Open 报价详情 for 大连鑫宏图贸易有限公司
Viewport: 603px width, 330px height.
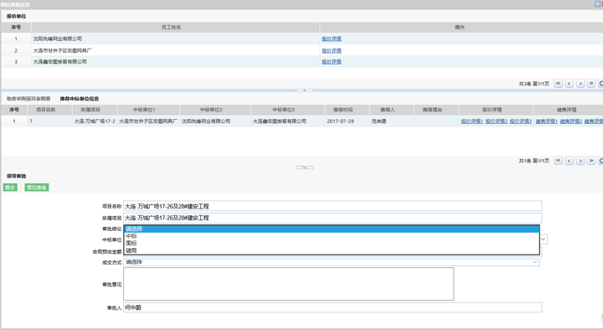332,61
